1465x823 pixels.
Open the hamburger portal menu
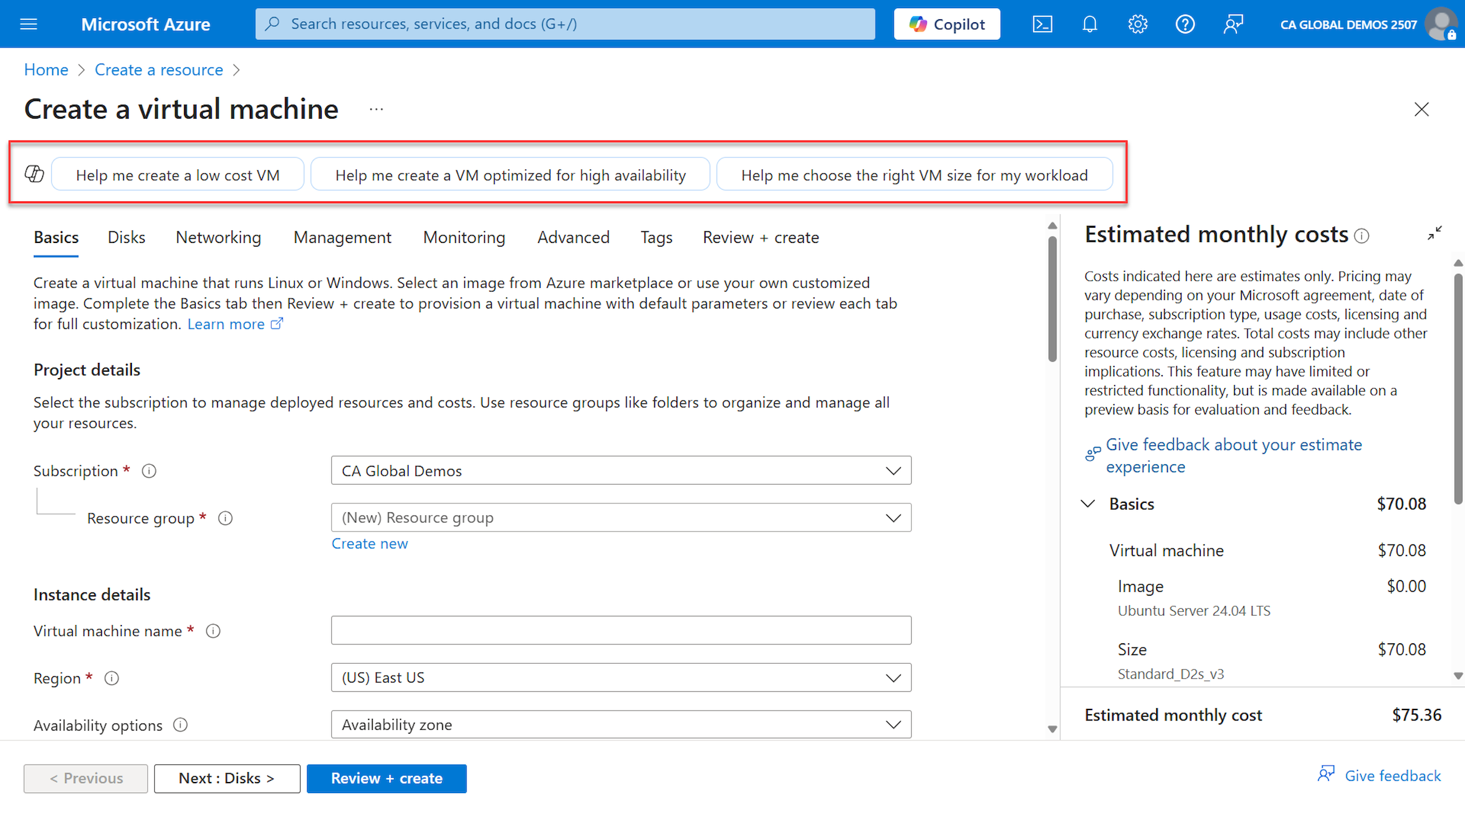[x=29, y=24]
